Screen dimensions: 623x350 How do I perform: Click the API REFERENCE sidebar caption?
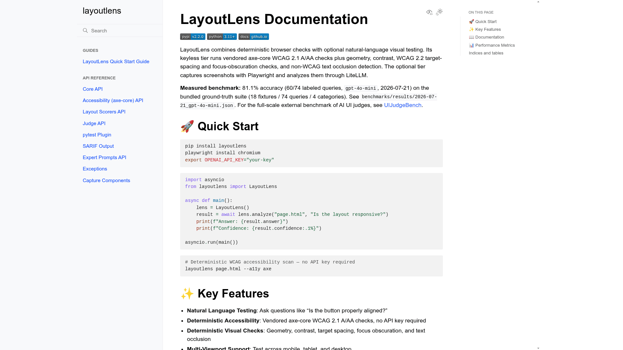tap(99, 78)
